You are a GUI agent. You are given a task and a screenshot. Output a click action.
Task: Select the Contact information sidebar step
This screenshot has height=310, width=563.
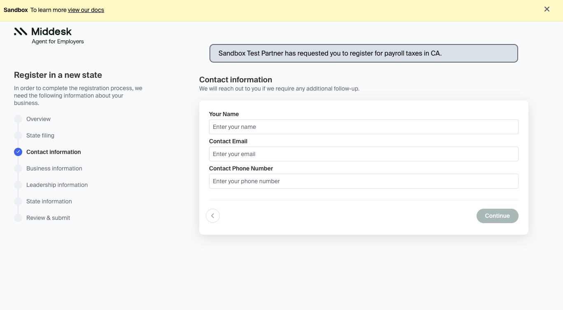(54, 152)
